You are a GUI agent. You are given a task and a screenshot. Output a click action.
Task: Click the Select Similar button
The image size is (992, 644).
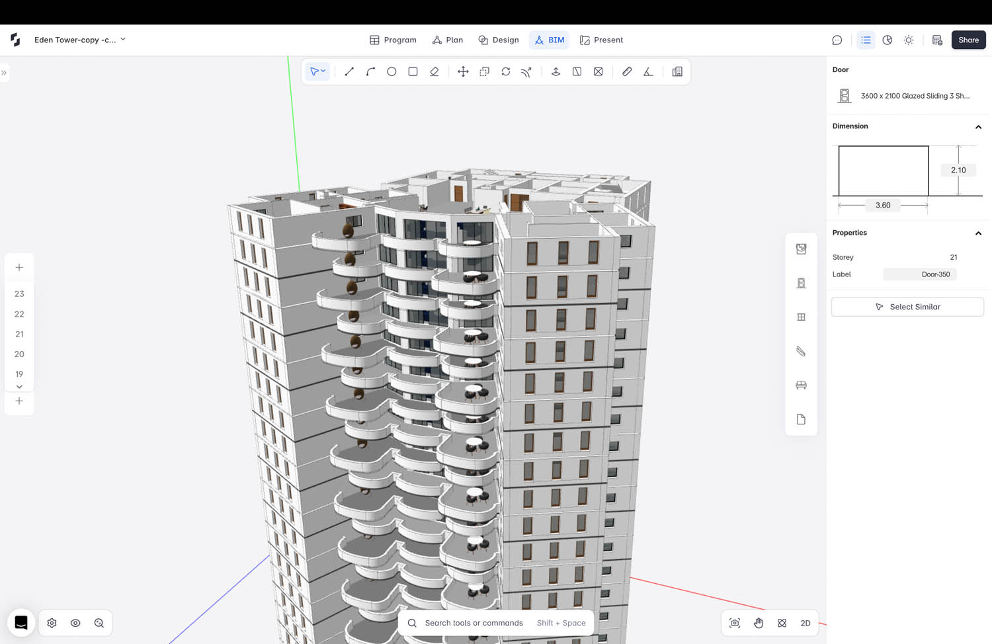pos(907,307)
